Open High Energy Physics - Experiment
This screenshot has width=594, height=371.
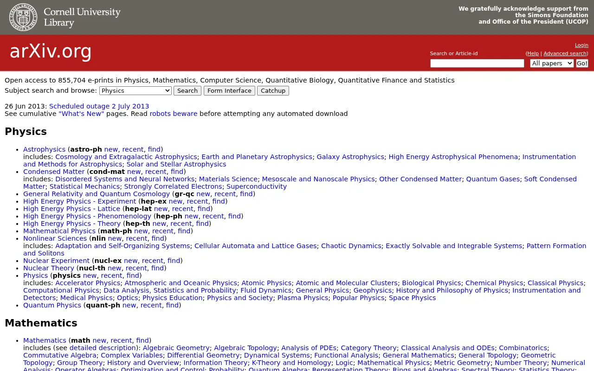pyautogui.click(x=80, y=201)
